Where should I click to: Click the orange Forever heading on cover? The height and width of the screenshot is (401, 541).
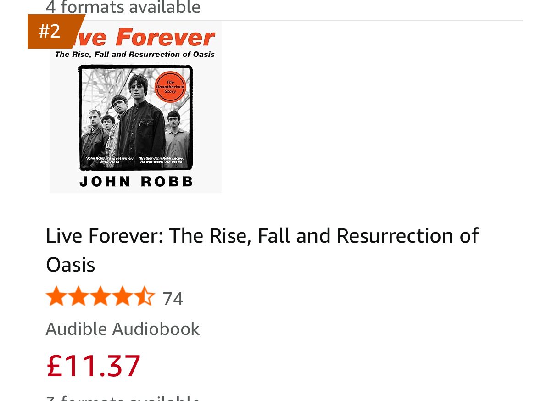pyautogui.click(x=165, y=37)
